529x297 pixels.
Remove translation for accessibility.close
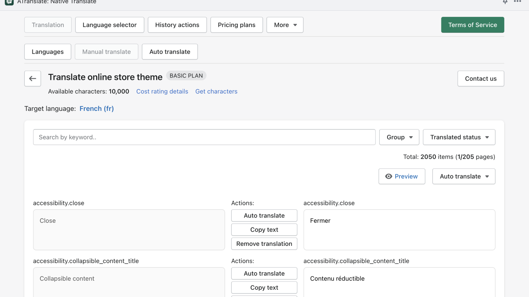click(264, 244)
